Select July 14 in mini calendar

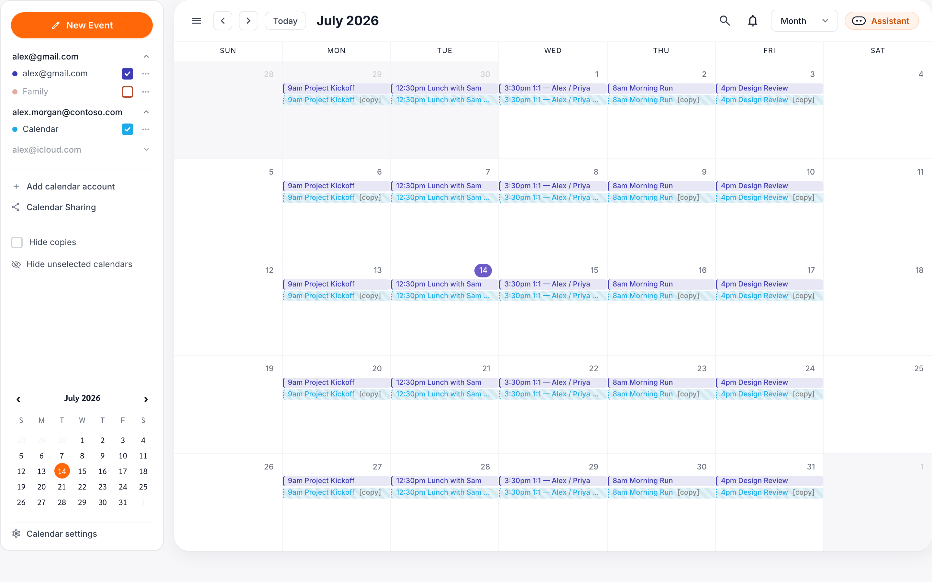tap(61, 471)
